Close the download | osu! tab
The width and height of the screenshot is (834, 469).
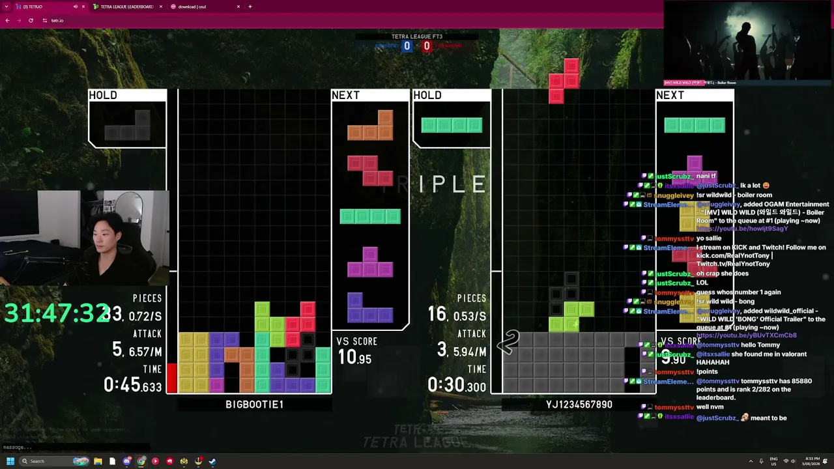(x=238, y=7)
